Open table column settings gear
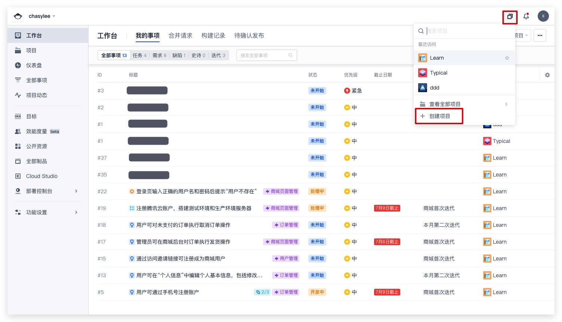Screen dimensions: 562x322 tap(547, 75)
